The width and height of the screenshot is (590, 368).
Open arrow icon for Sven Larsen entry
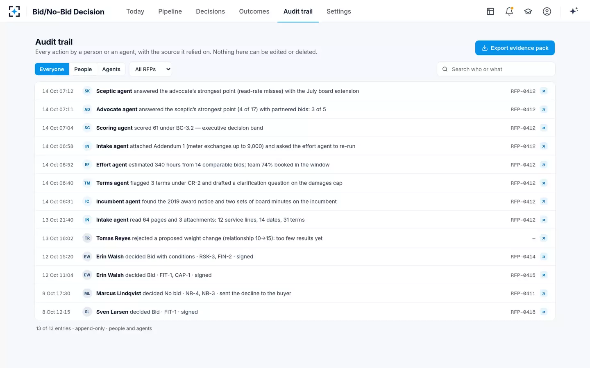[x=544, y=312]
